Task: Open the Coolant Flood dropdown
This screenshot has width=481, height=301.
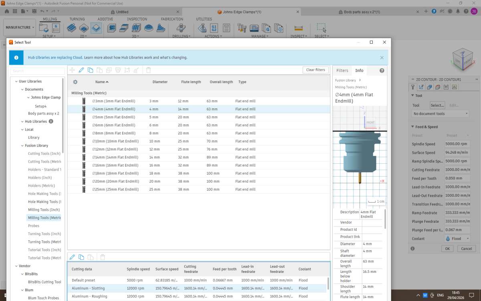Action: [x=457, y=238]
